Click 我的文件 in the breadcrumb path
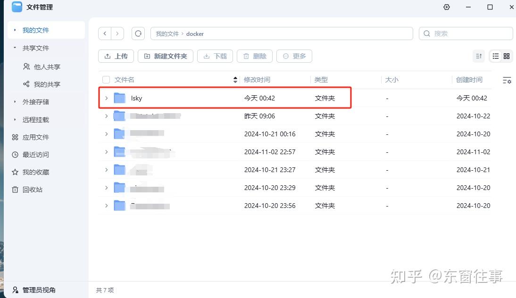 (167, 34)
